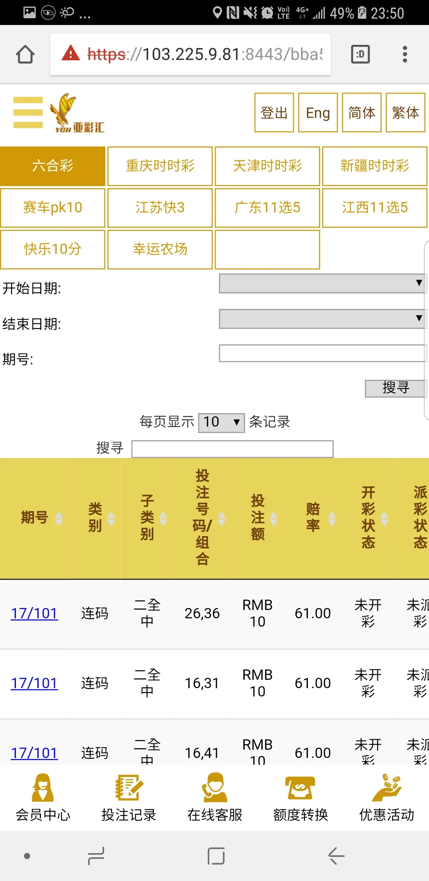Open the yellow hamburger menu

(x=28, y=113)
